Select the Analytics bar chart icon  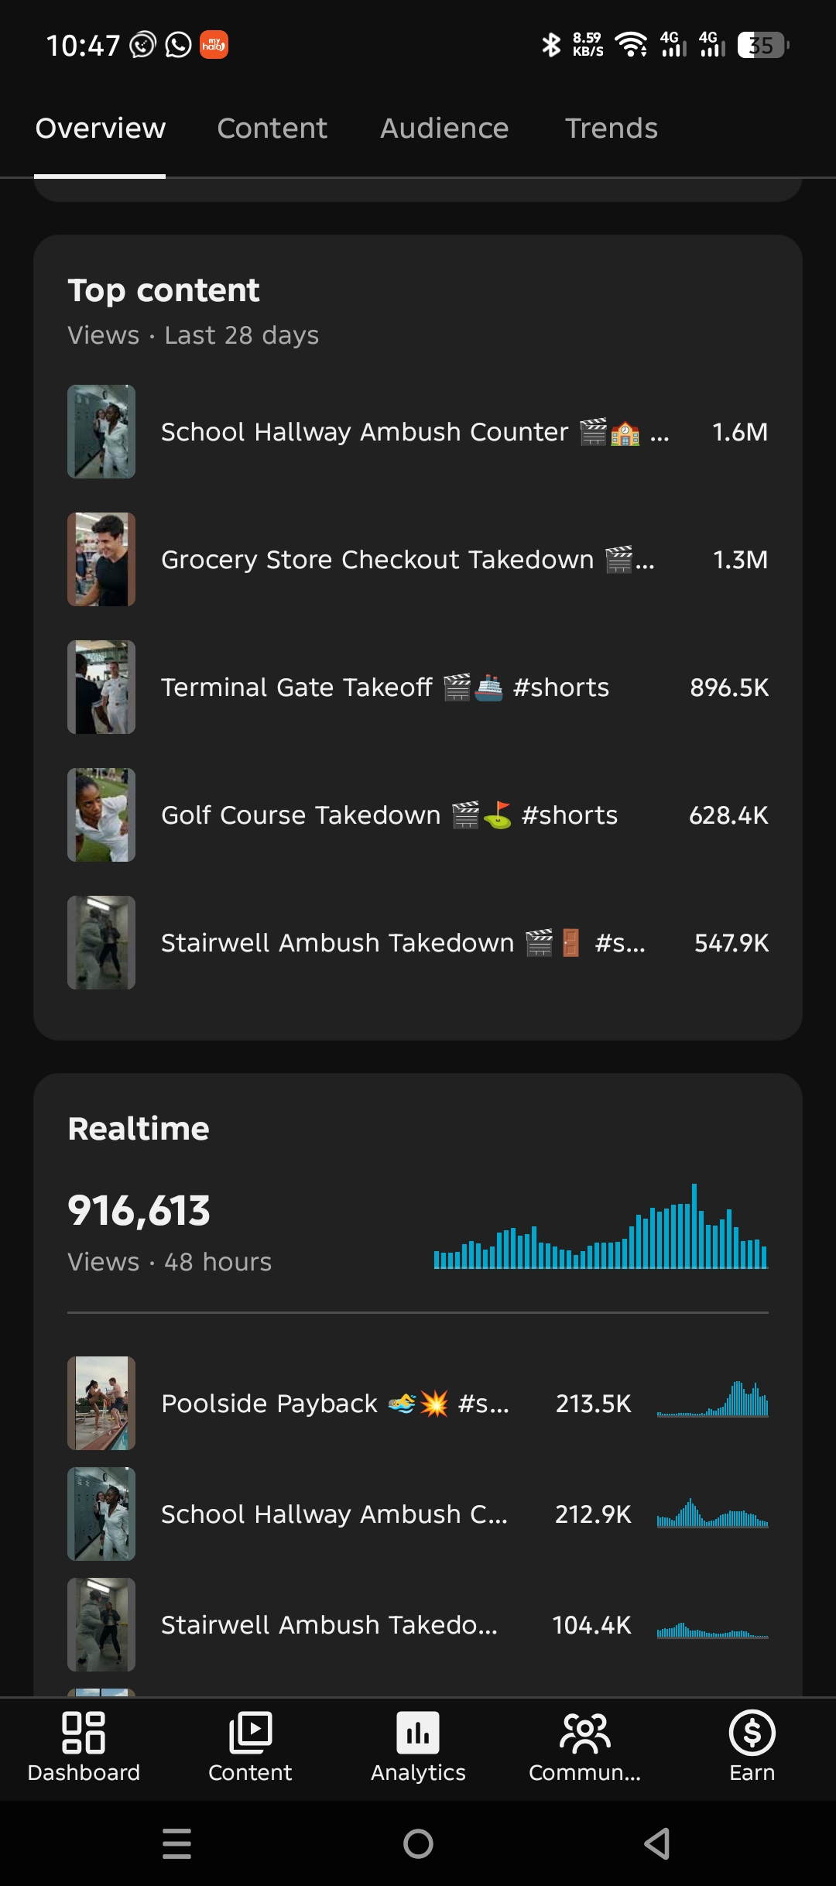point(418,1732)
